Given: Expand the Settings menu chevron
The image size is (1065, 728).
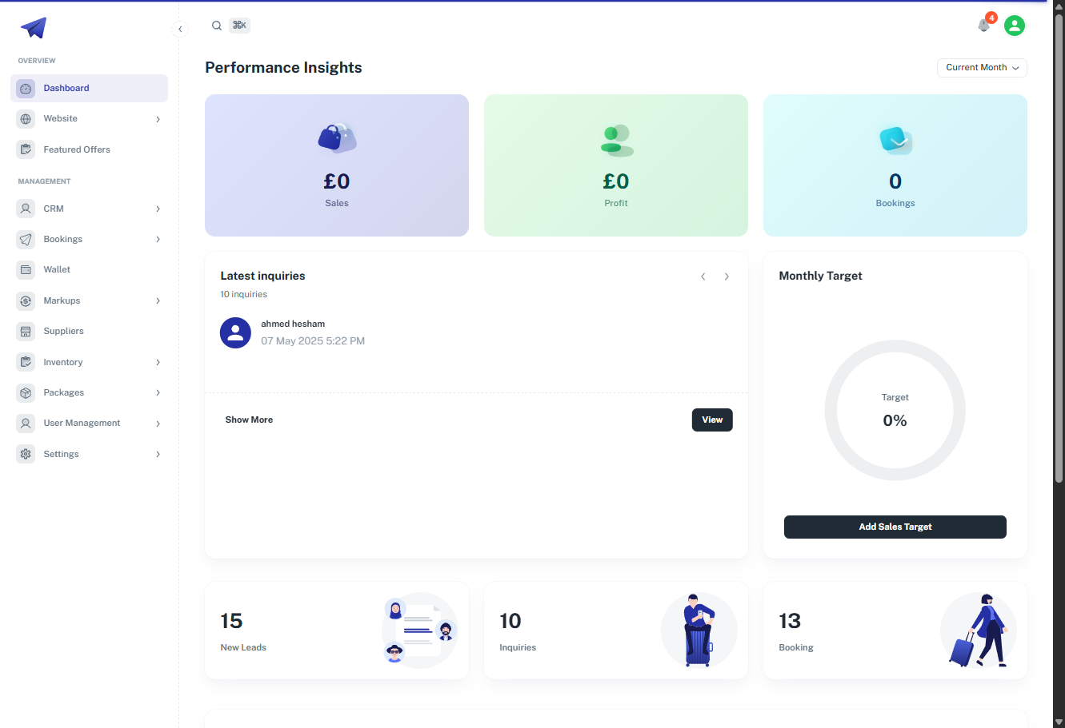Looking at the screenshot, I should tap(158, 454).
